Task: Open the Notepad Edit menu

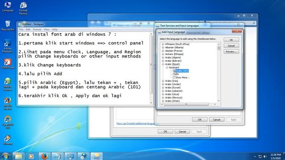Action: [x=28, y=29]
